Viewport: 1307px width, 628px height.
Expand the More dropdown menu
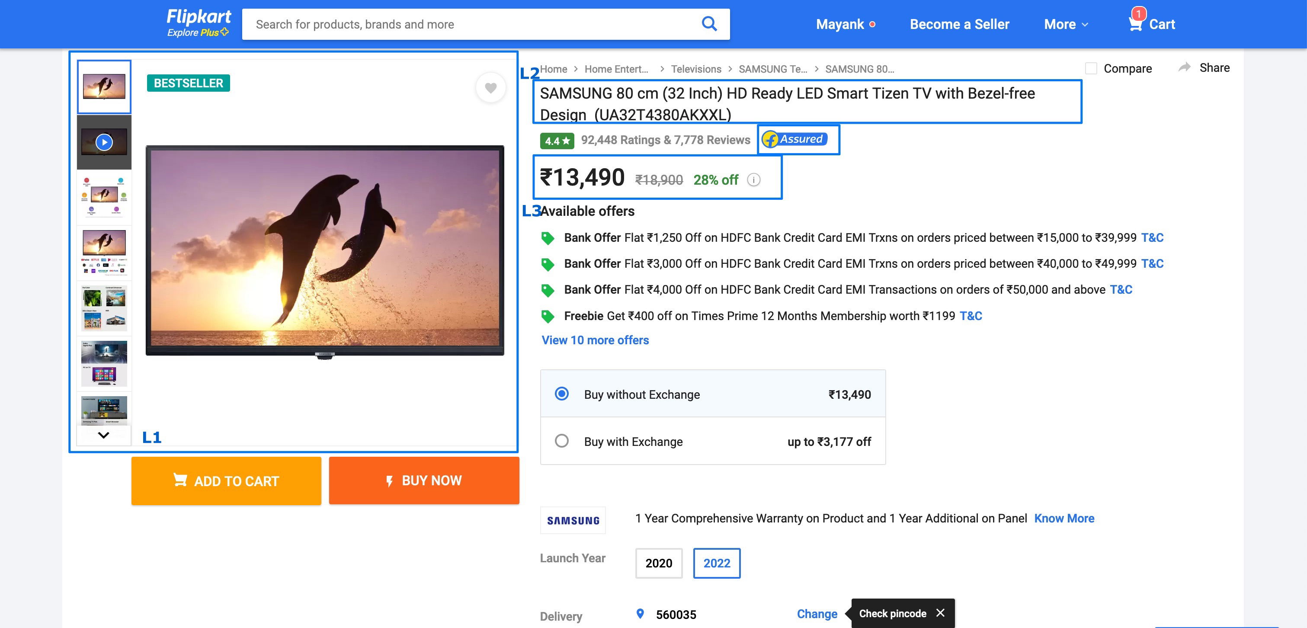1066,24
